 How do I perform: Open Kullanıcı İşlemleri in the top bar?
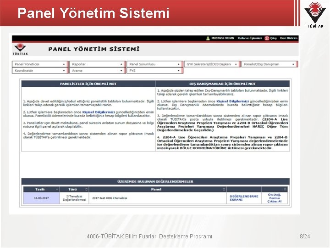click(250, 38)
